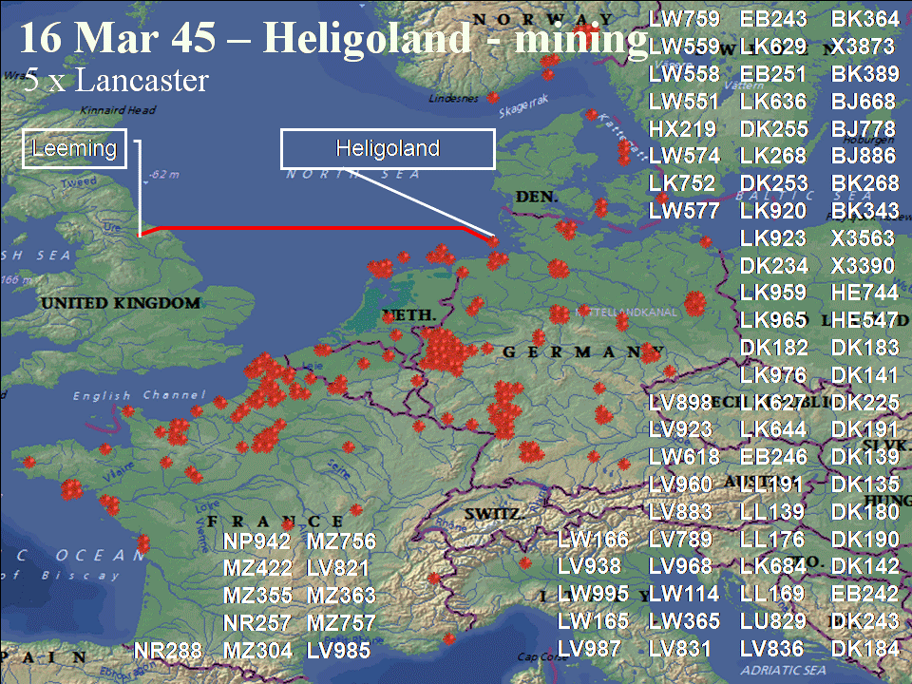Select aircraft serial LW577
The image size is (912, 684).
[684, 211]
